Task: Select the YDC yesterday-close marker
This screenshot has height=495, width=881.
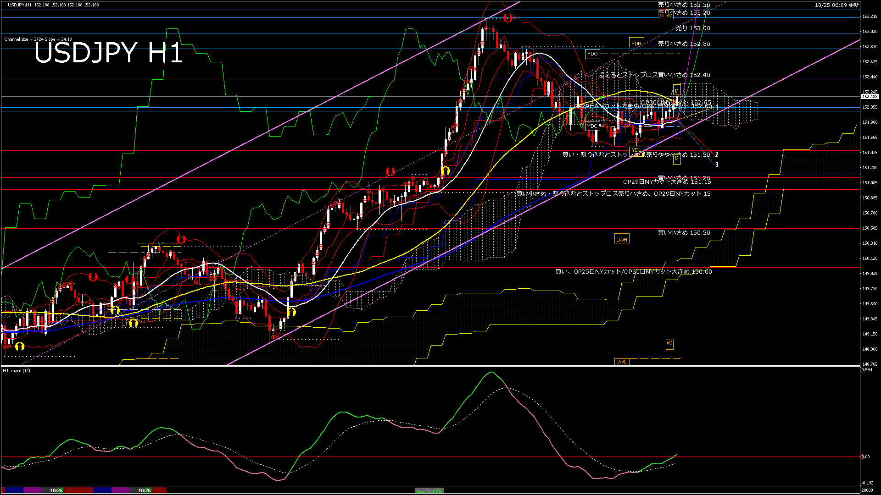Action: pos(592,126)
